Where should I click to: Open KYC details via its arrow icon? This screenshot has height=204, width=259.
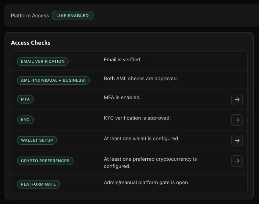(237, 120)
